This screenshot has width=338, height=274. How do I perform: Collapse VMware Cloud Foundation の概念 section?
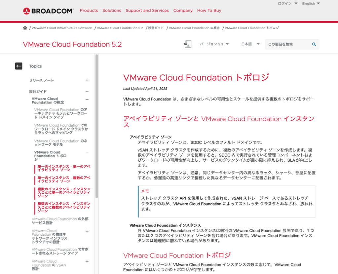click(87, 99)
